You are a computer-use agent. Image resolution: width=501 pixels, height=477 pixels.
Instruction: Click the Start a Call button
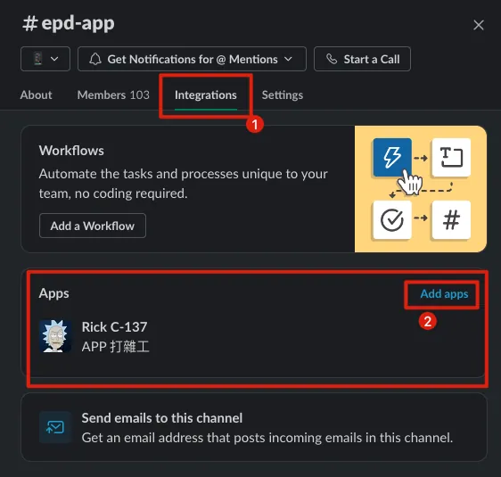362,59
